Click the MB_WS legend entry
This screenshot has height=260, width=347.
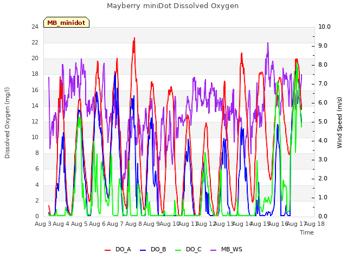coord(226,249)
